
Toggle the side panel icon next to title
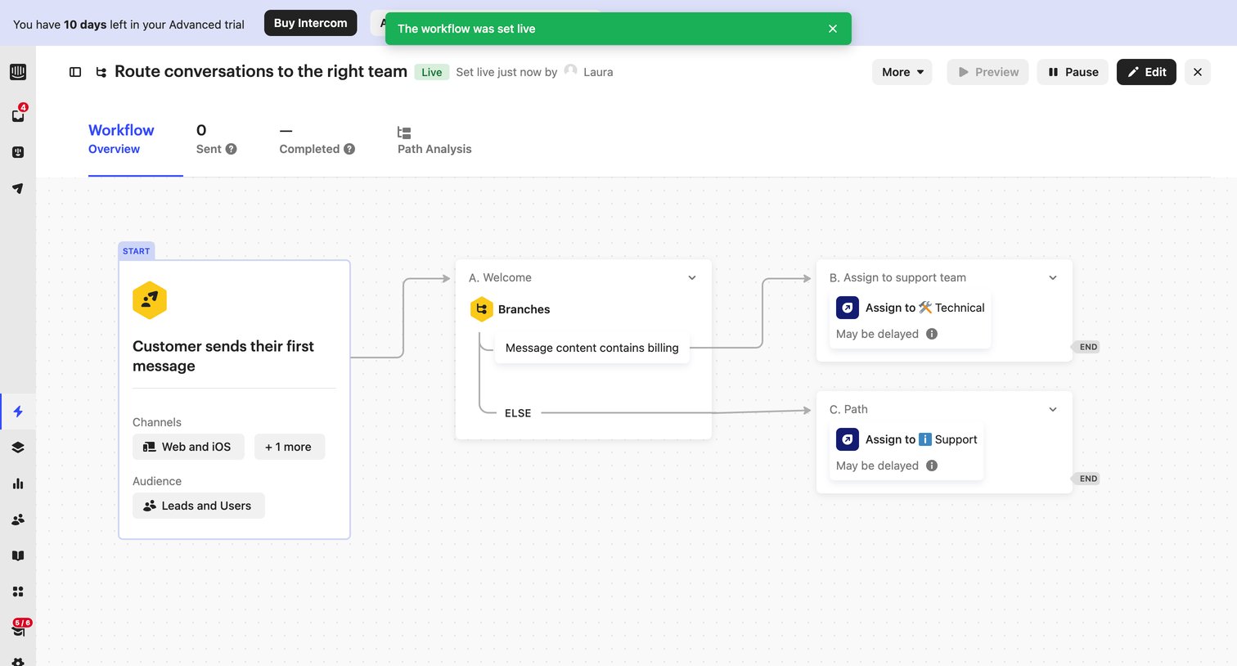75,72
